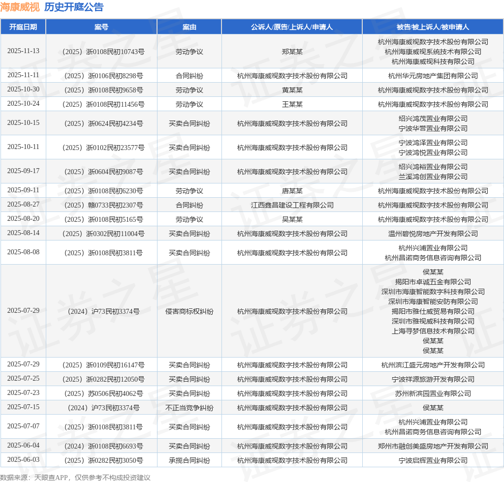Click defendant 揭阳市雅仕威贸易有限公司
504x482 pixels.
(433, 311)
